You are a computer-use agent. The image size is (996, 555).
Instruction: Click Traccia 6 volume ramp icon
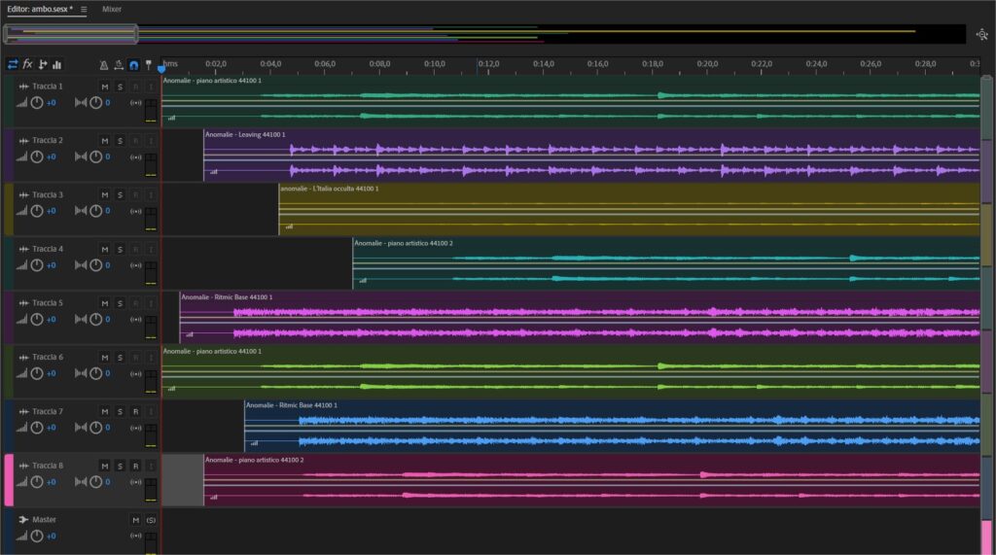pyautogui.click(x=21, y=373)
